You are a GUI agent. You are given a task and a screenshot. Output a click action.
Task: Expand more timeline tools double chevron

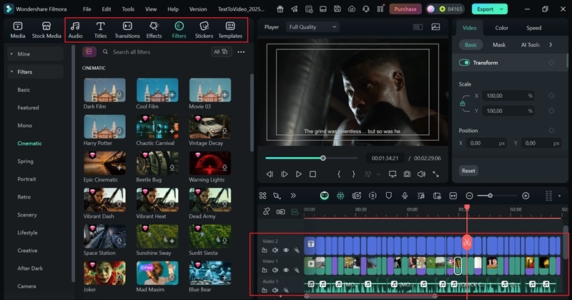[293, 196]
